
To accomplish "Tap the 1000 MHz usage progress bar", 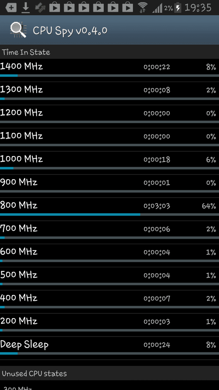I will click(109, 168).
